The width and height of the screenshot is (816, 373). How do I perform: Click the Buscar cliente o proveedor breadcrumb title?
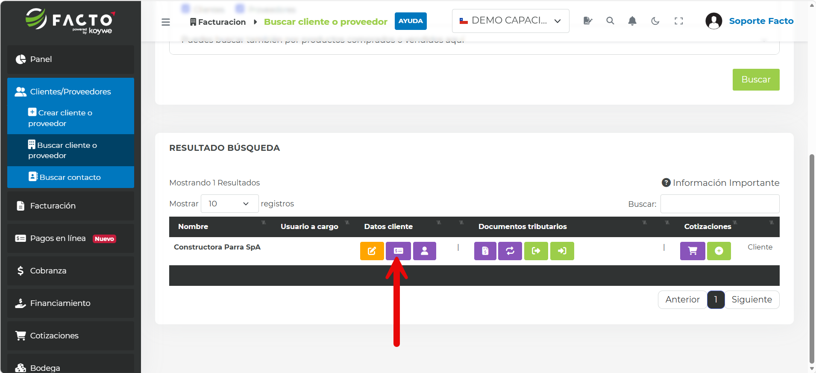coord(326,22)
